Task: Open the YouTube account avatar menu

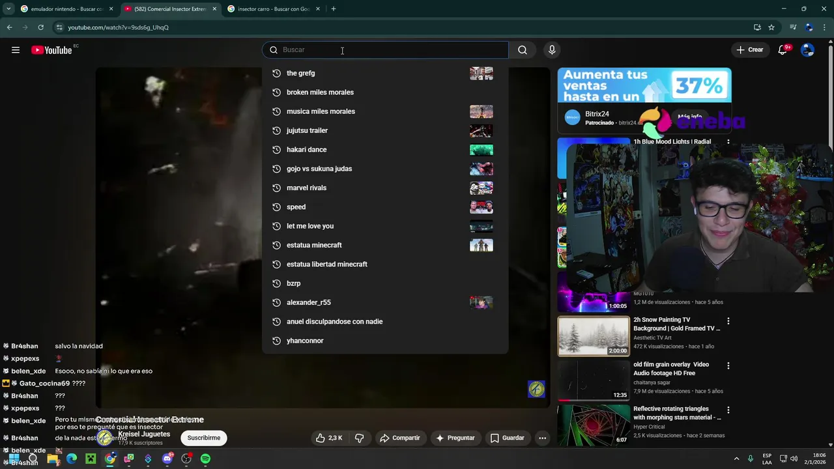Action: (x=808, y=50)
